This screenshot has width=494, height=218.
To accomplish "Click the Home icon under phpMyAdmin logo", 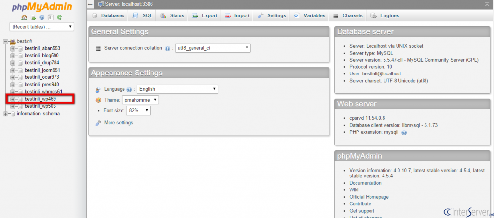I will tap(24, 17).
